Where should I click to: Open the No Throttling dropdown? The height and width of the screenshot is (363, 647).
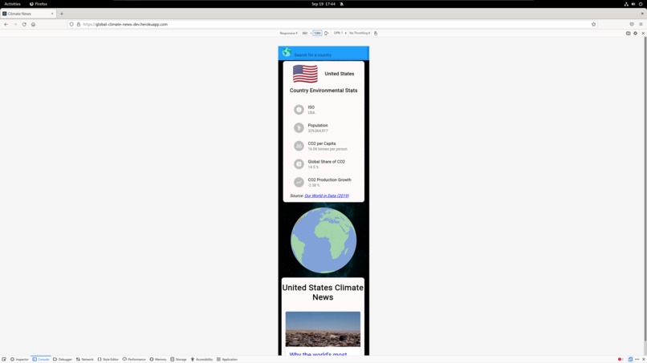point(360,33)
